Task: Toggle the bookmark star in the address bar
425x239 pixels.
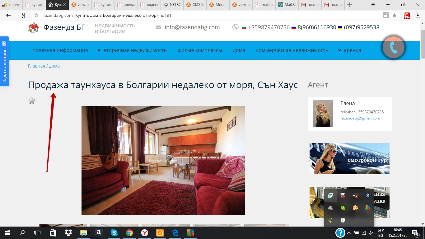Action: (394, 16)
